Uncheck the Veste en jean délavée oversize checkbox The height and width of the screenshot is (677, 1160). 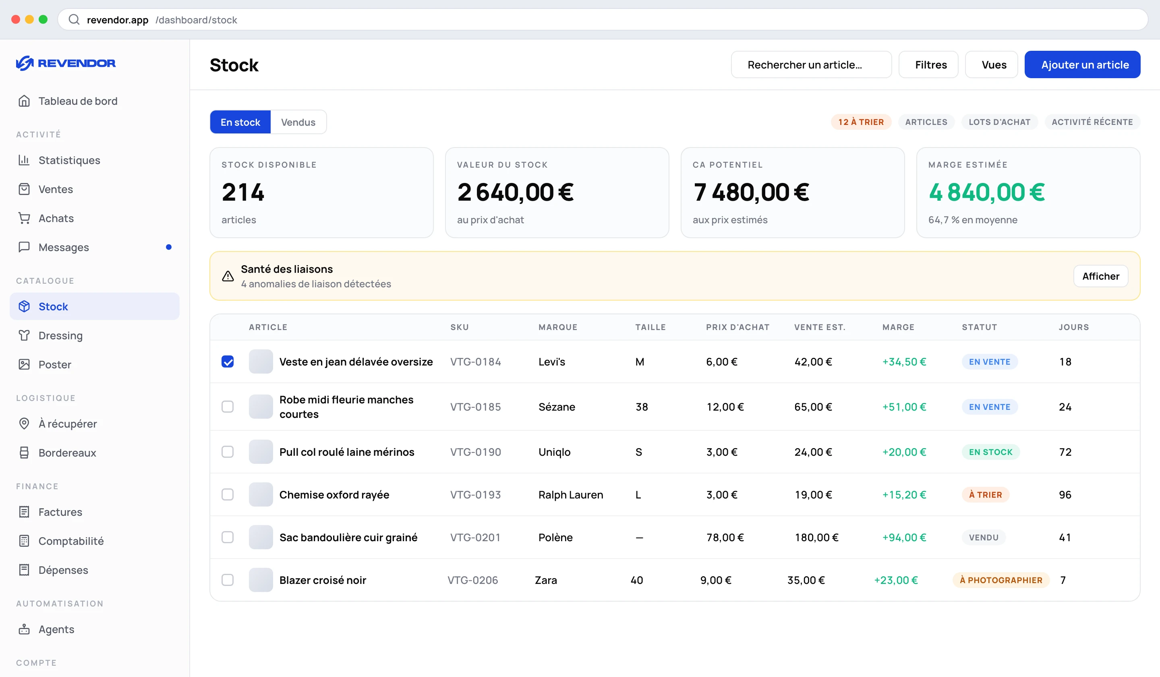pos(228,361)
